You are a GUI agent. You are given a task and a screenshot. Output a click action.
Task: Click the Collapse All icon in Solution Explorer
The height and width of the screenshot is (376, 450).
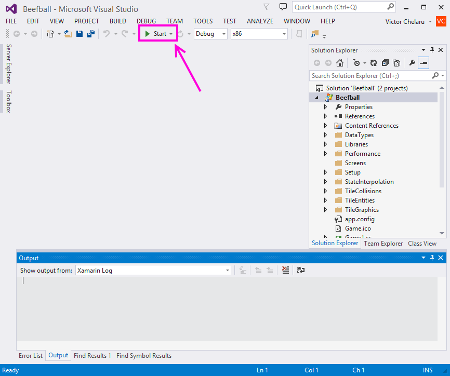click(385, 63)
